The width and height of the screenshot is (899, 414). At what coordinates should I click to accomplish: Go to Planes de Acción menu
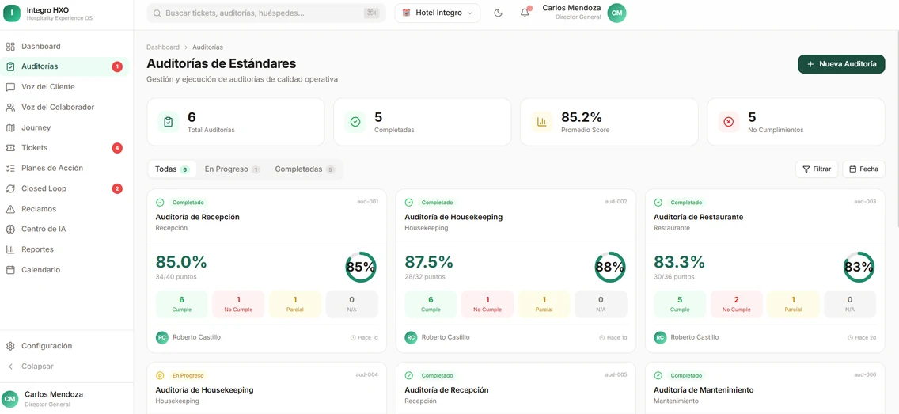click(x=52, y=168)
